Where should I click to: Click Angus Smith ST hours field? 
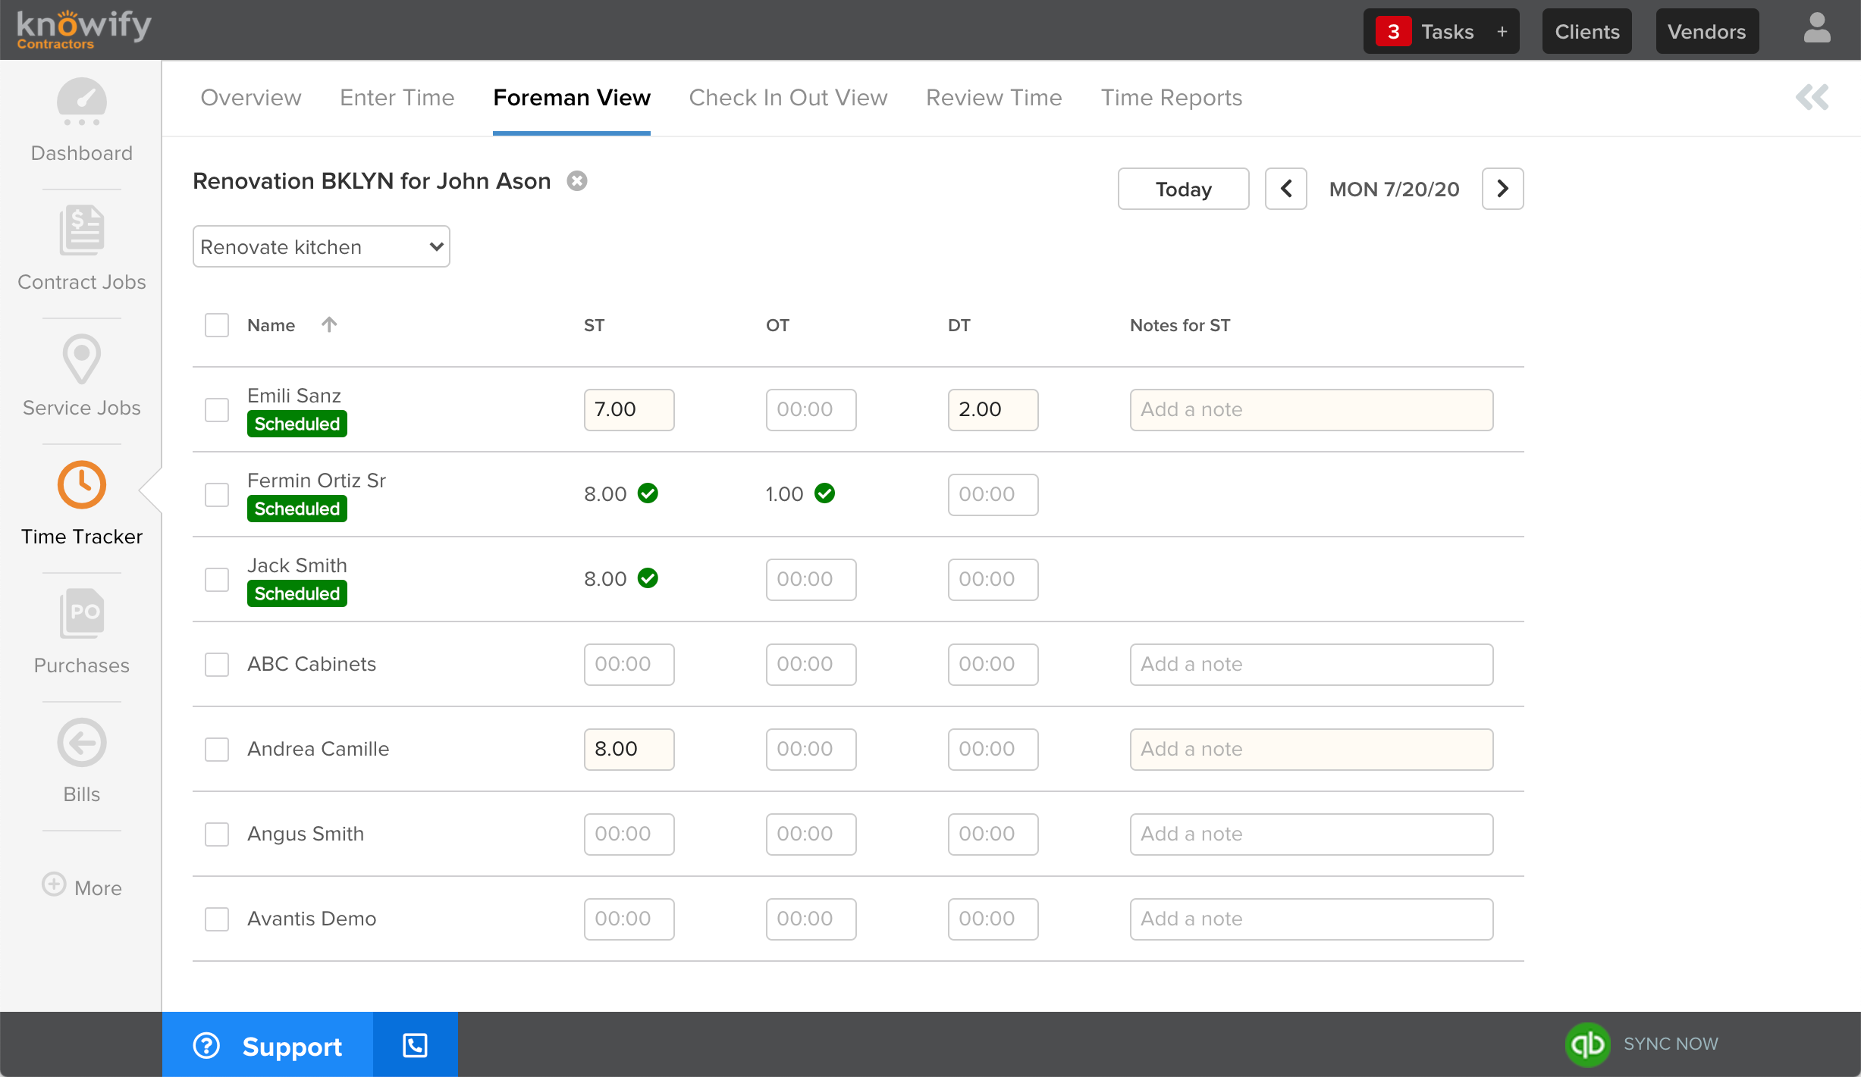click(x=629, y=834)
